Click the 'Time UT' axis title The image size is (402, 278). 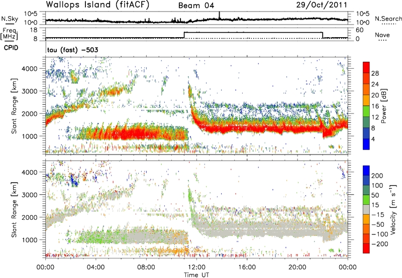(x=196, y=275)
